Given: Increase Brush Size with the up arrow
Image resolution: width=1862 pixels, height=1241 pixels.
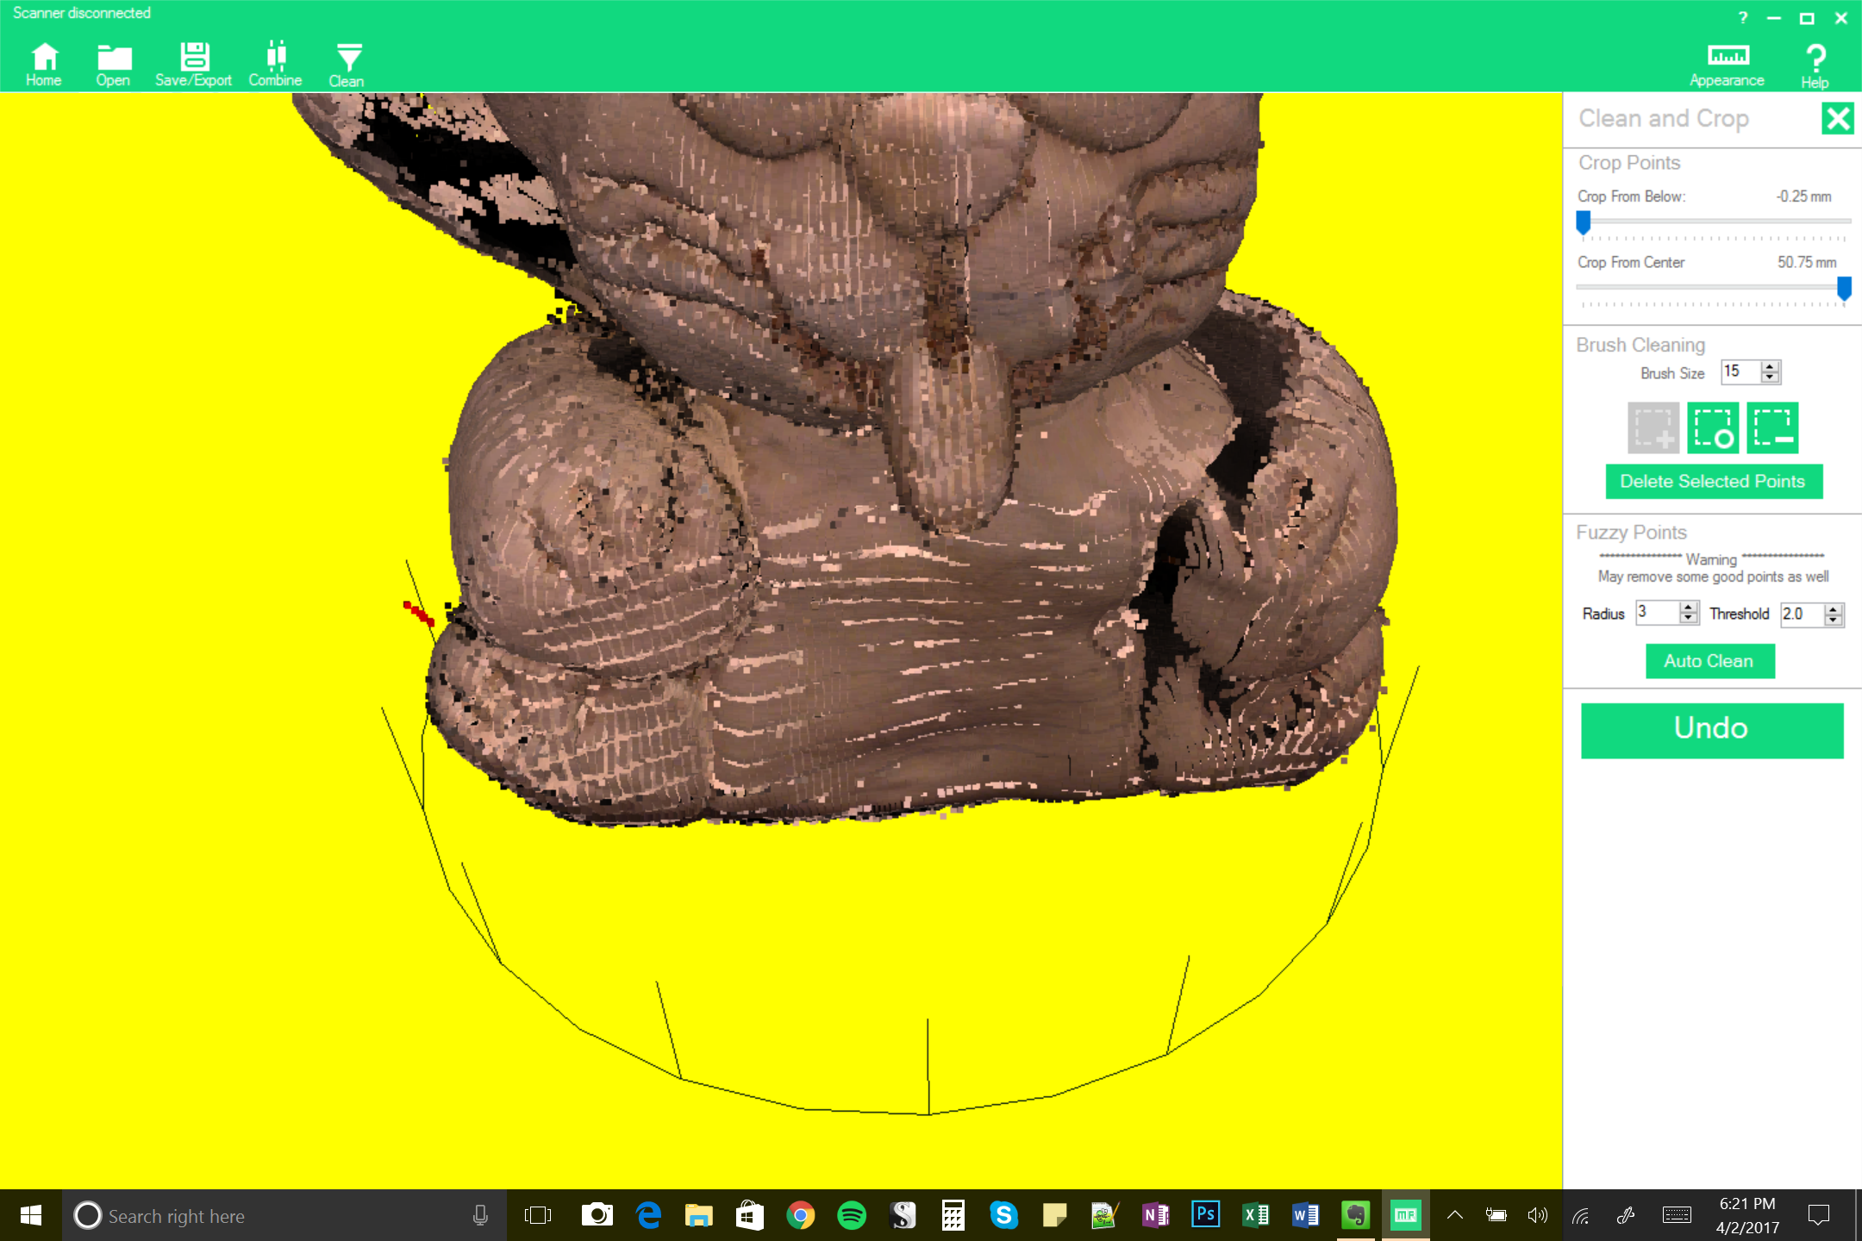Looking at the screenshot, I should [x=1769, y=367].
